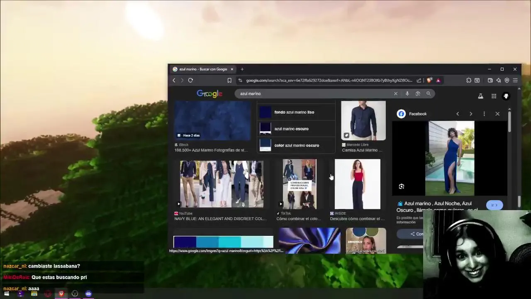Switch to OBS Studio on the taskbar

click(75, 294)
